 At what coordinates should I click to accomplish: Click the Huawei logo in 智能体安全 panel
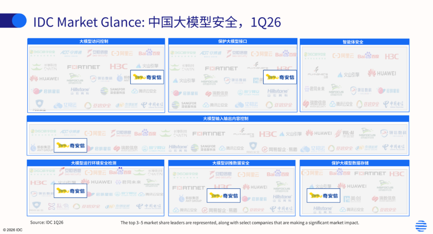[x=382, y=73]
